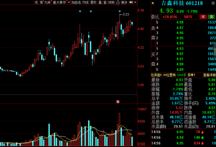Screen dimensions: 216x147
Task: Open the dropdown arrow at toolbar's right end
Action: coord(135,2)
